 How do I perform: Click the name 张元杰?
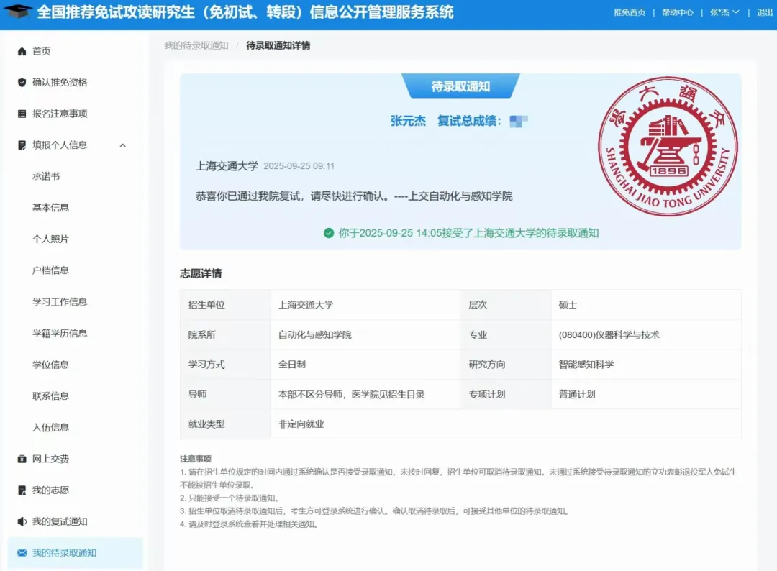(408, 121)
